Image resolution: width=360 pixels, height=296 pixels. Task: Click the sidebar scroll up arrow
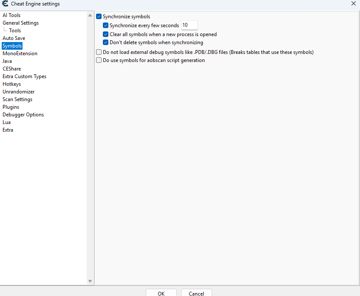(x=90, y=15)
